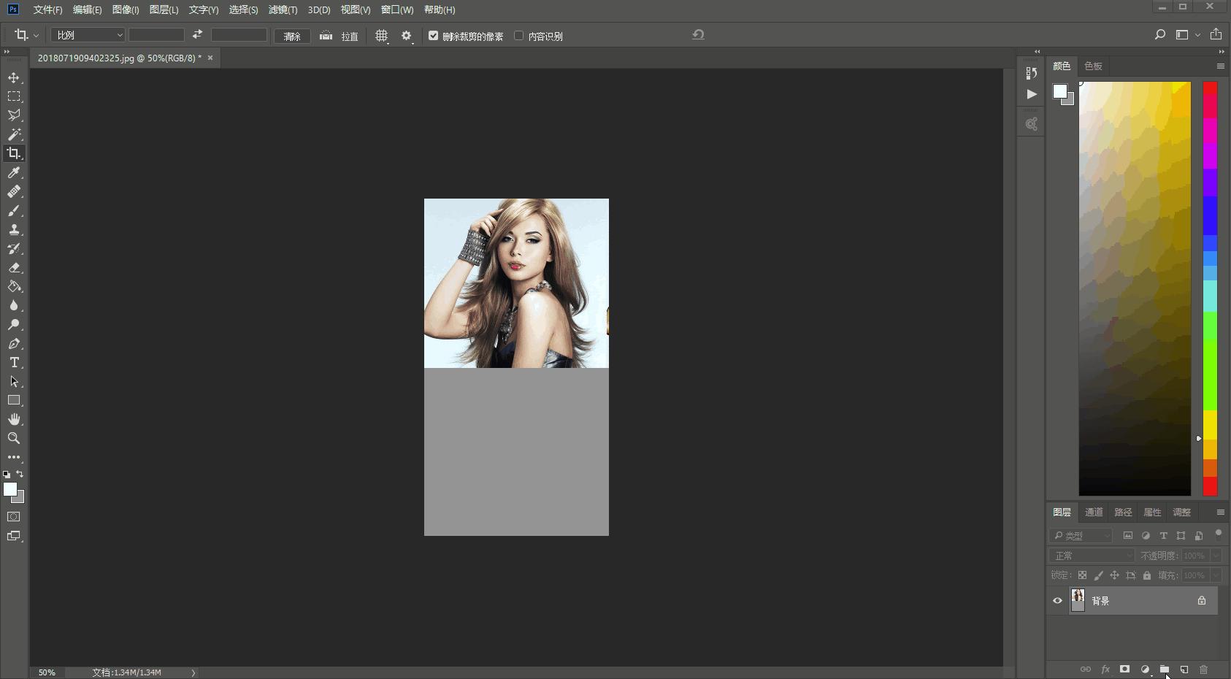Screen dimensions: 1231x679
Task: Select the Eraser tool
Action: point(14,268)
